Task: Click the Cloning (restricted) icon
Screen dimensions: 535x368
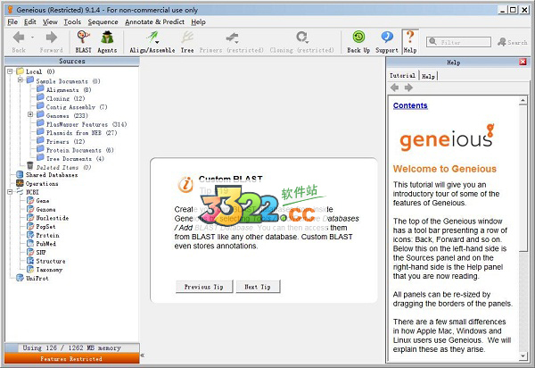Action: coord(301,42)
